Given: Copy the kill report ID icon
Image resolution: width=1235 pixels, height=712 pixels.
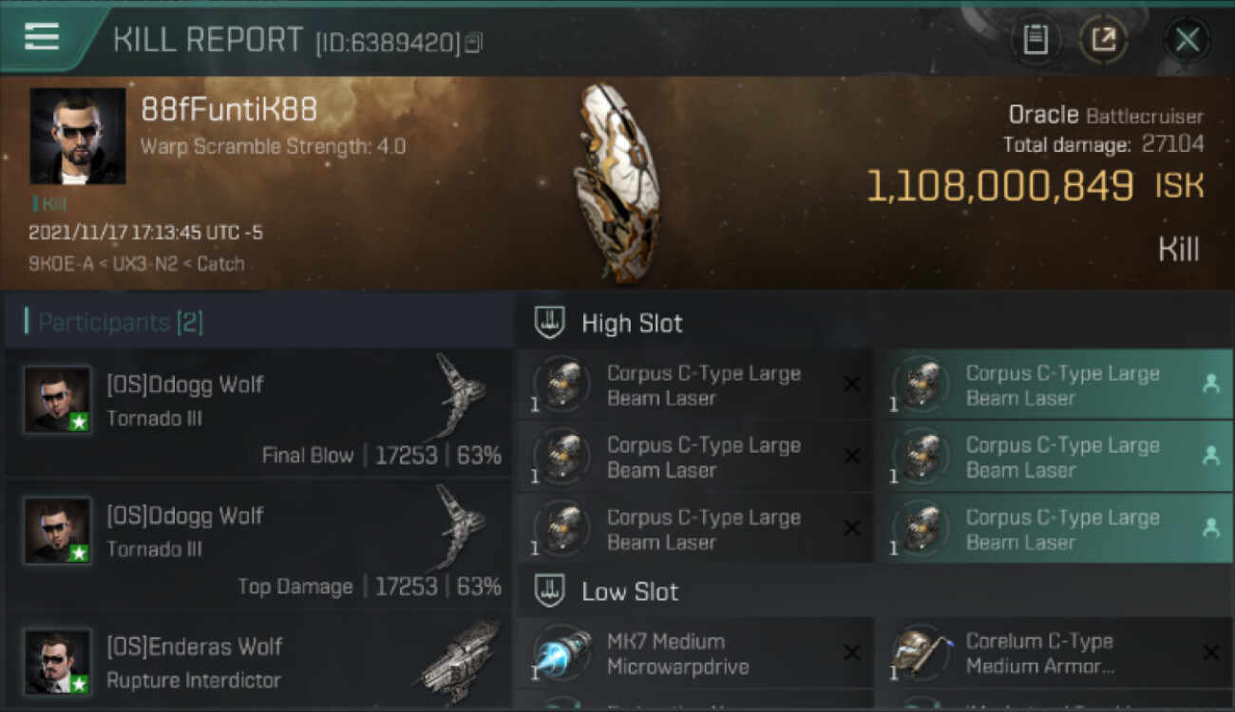Looking at the screenshot, I should click(473, 42).
